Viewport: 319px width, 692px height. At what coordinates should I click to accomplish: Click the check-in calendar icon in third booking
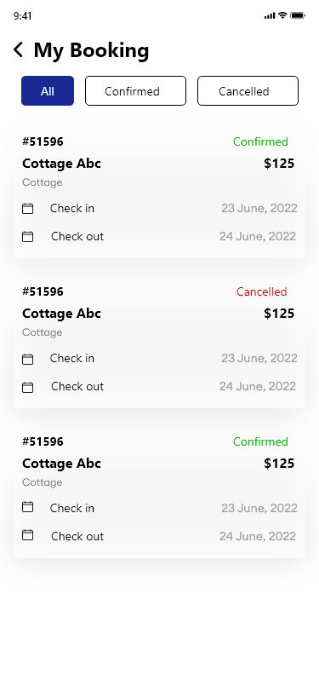[28, 506]
